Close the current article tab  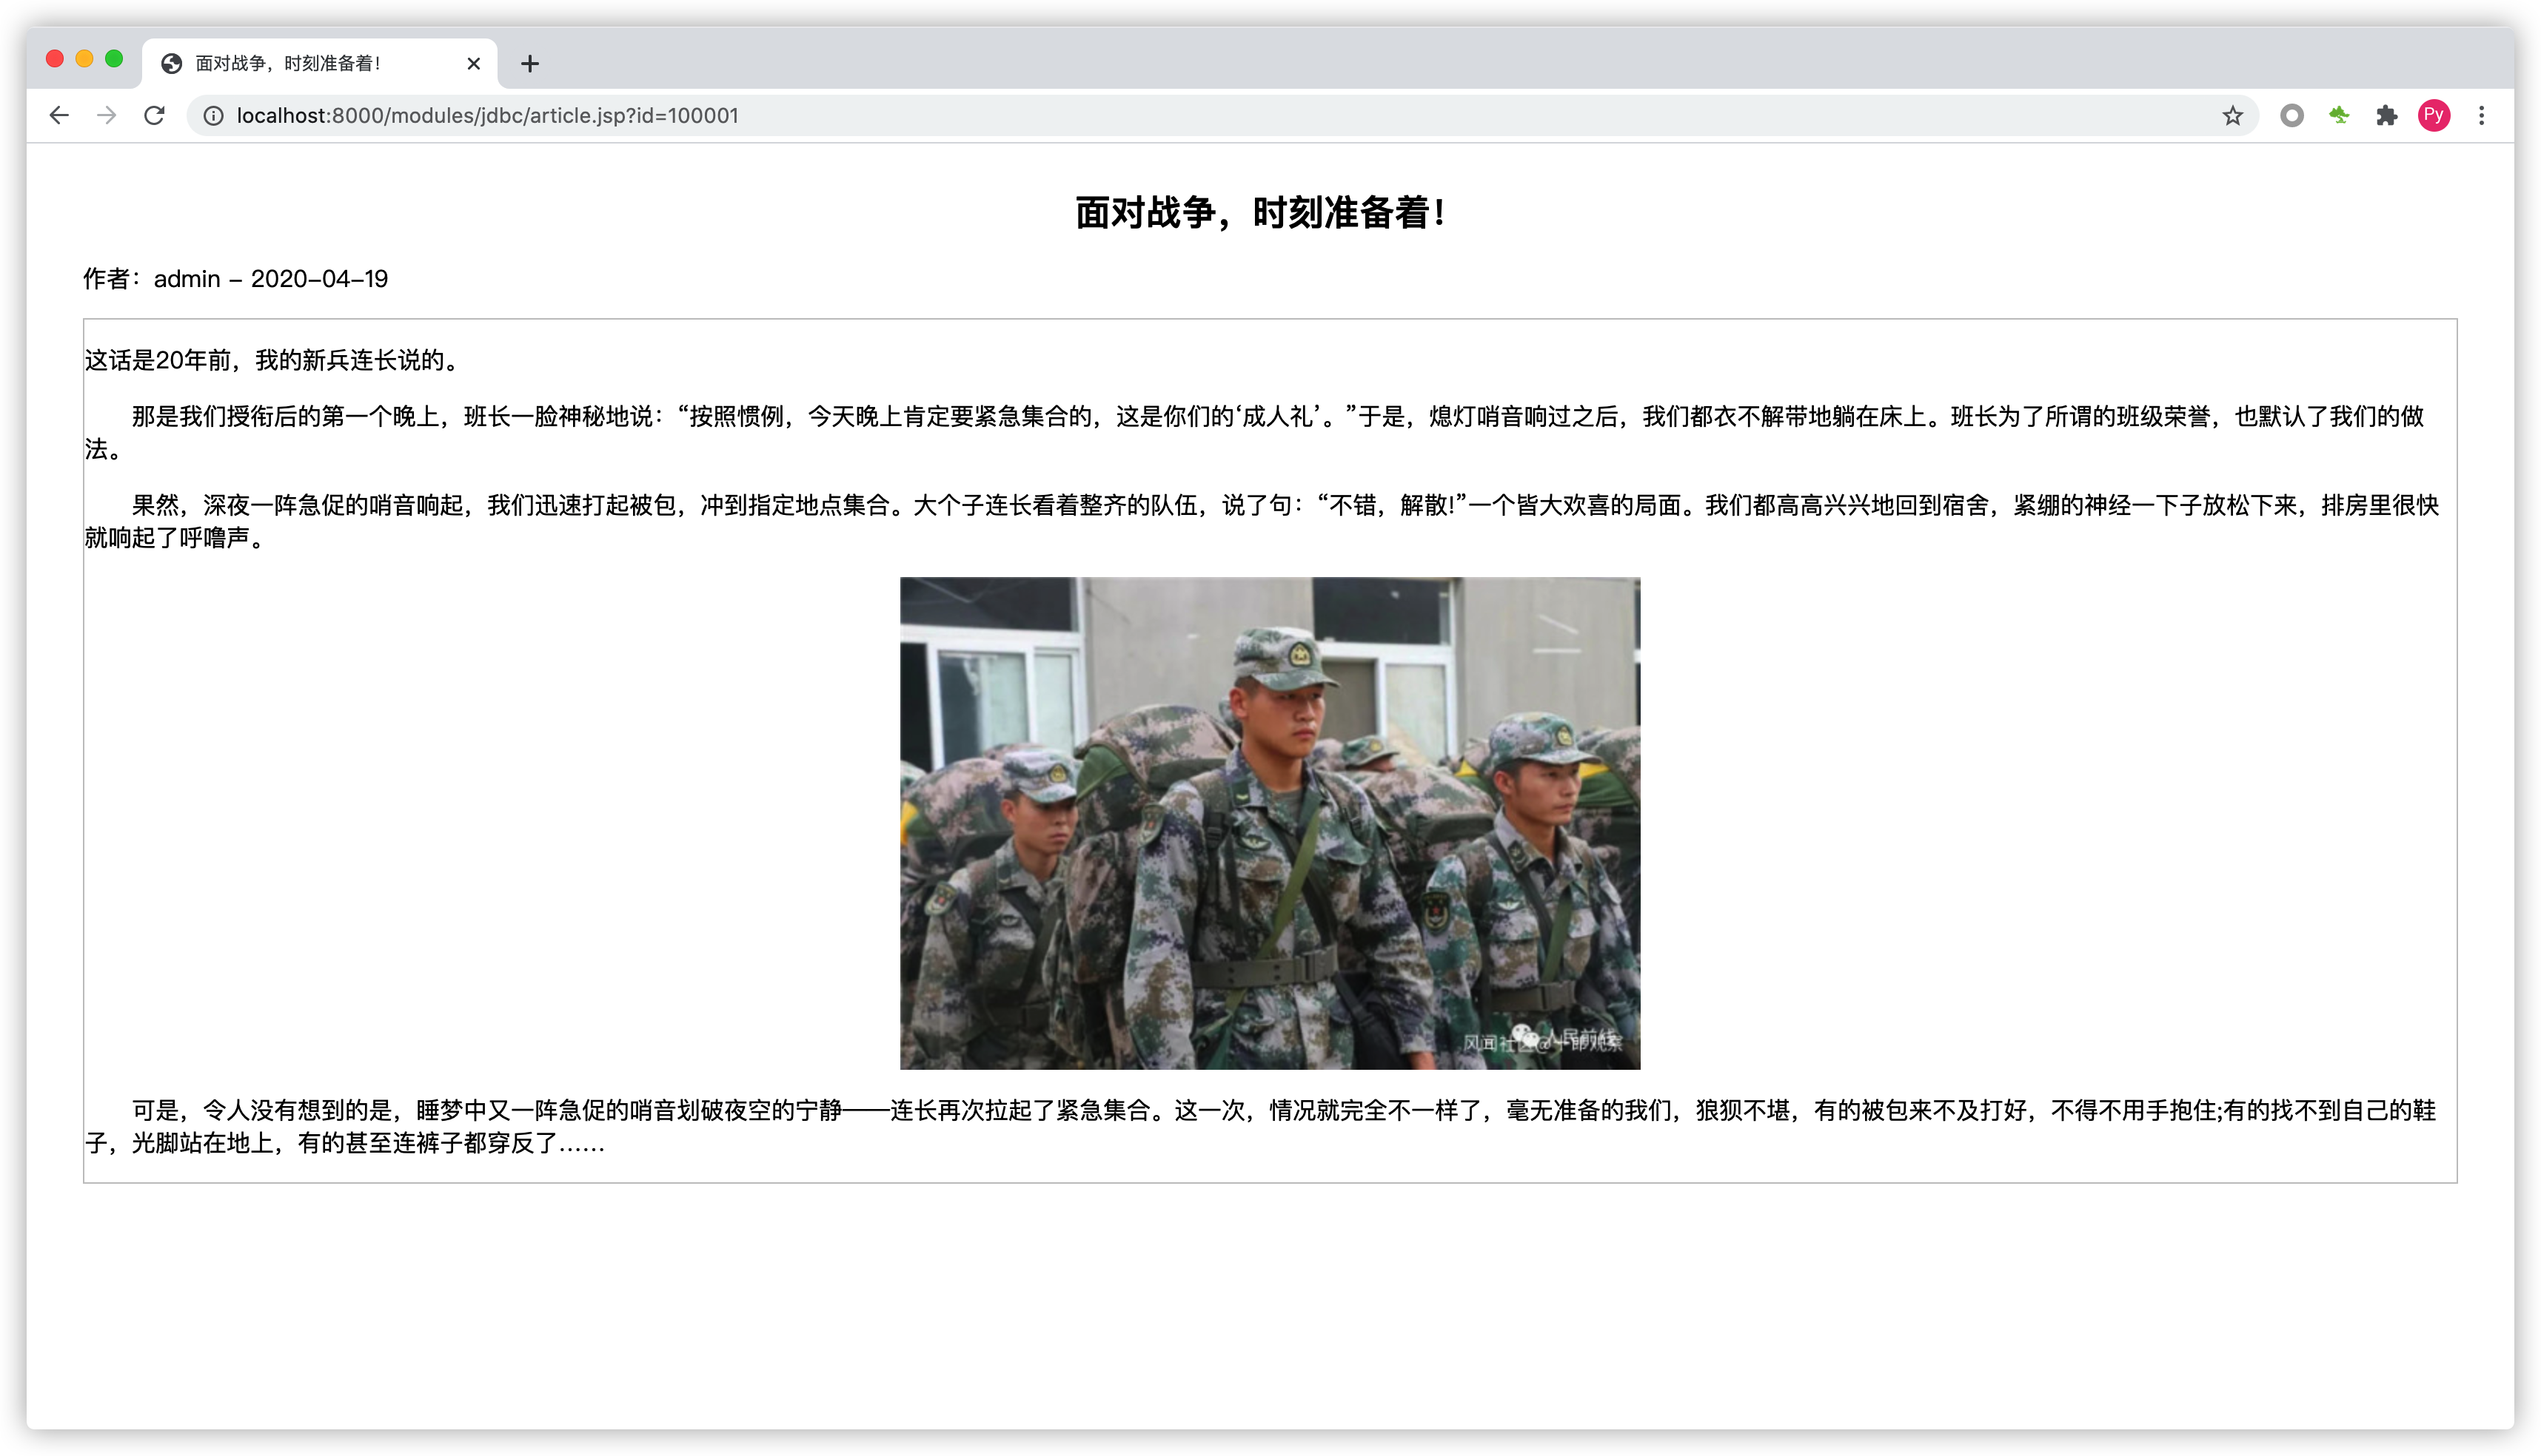tap(473, 64)
